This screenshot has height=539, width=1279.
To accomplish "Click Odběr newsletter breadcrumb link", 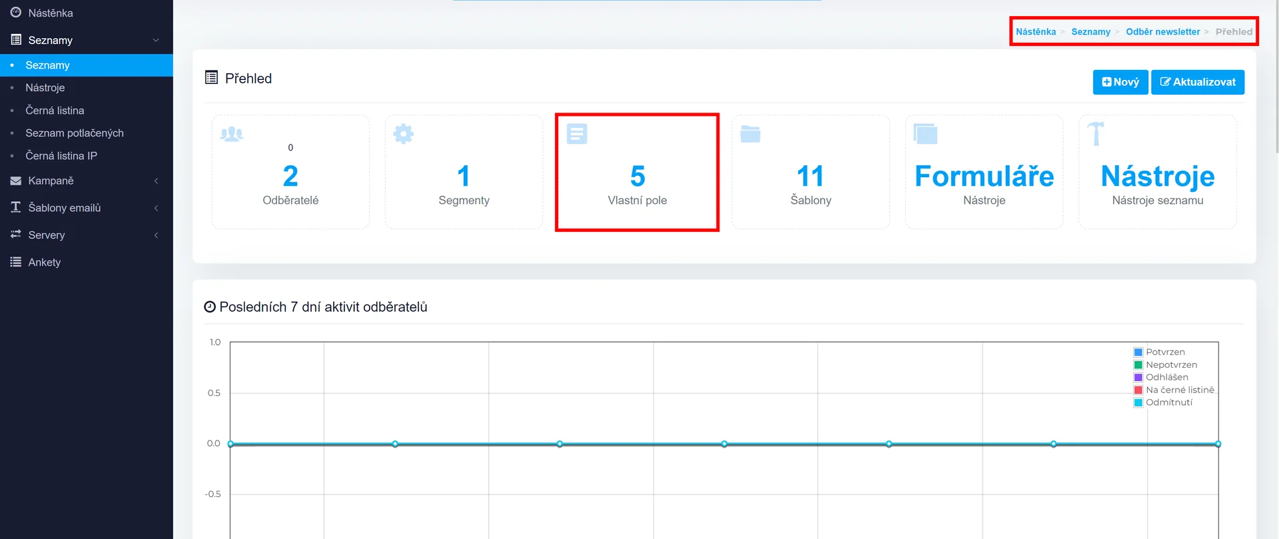I will tap(1162, 32).
